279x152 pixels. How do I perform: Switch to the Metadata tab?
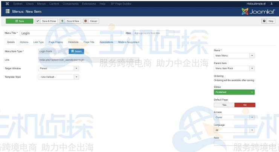coord(73,42)
